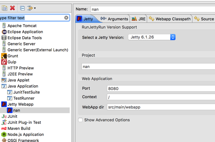Choose the Node.js Application icon
Image resolution: width=215 pixels, height=142 pixels.
point(4,135)
